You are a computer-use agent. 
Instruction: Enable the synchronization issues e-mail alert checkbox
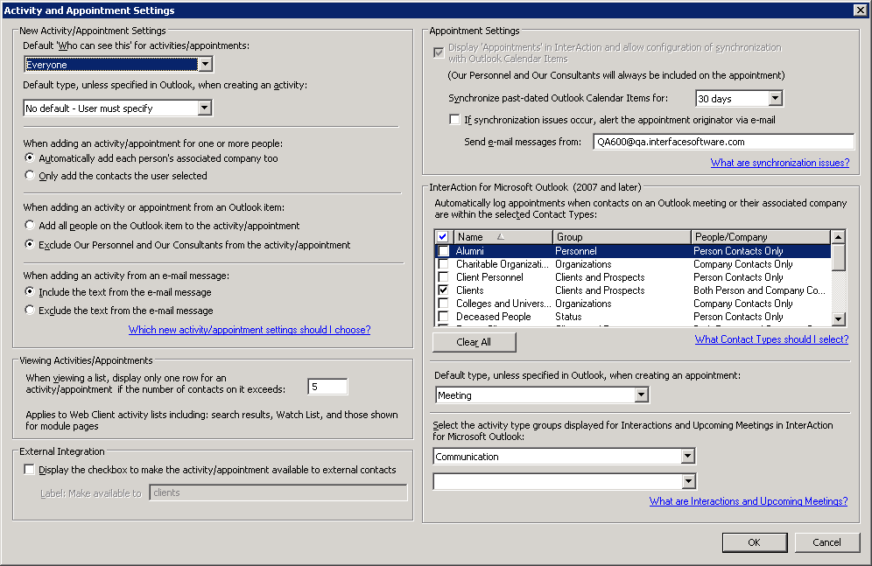tap(454, 120)
